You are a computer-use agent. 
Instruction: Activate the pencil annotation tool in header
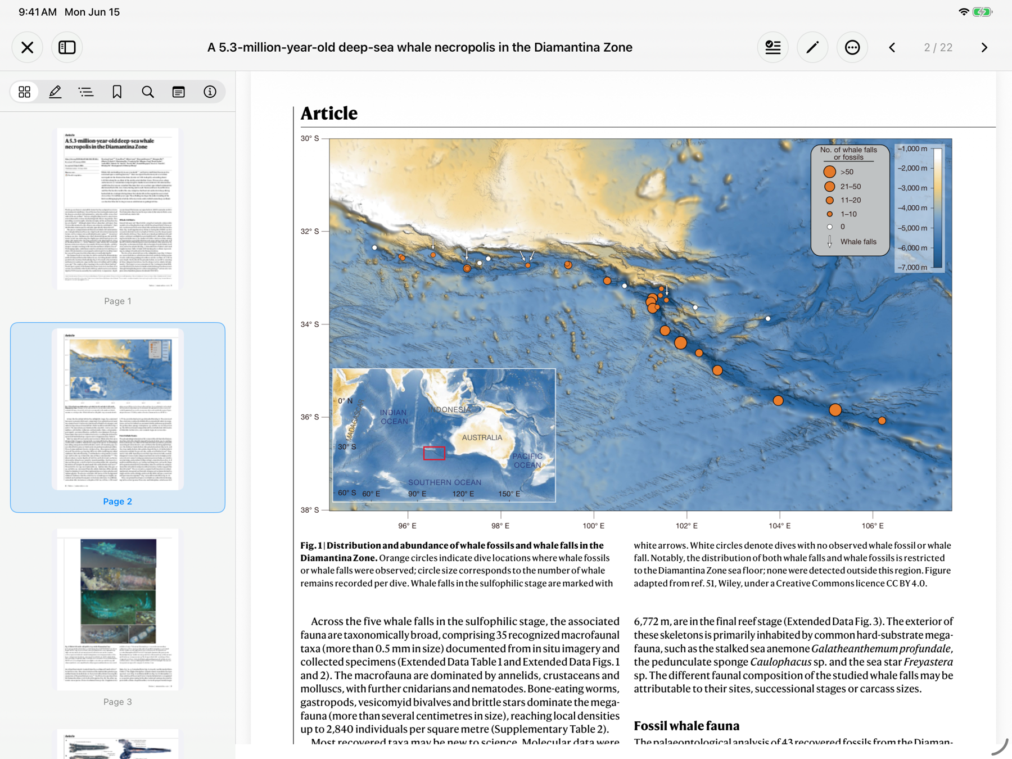[812, 47]
